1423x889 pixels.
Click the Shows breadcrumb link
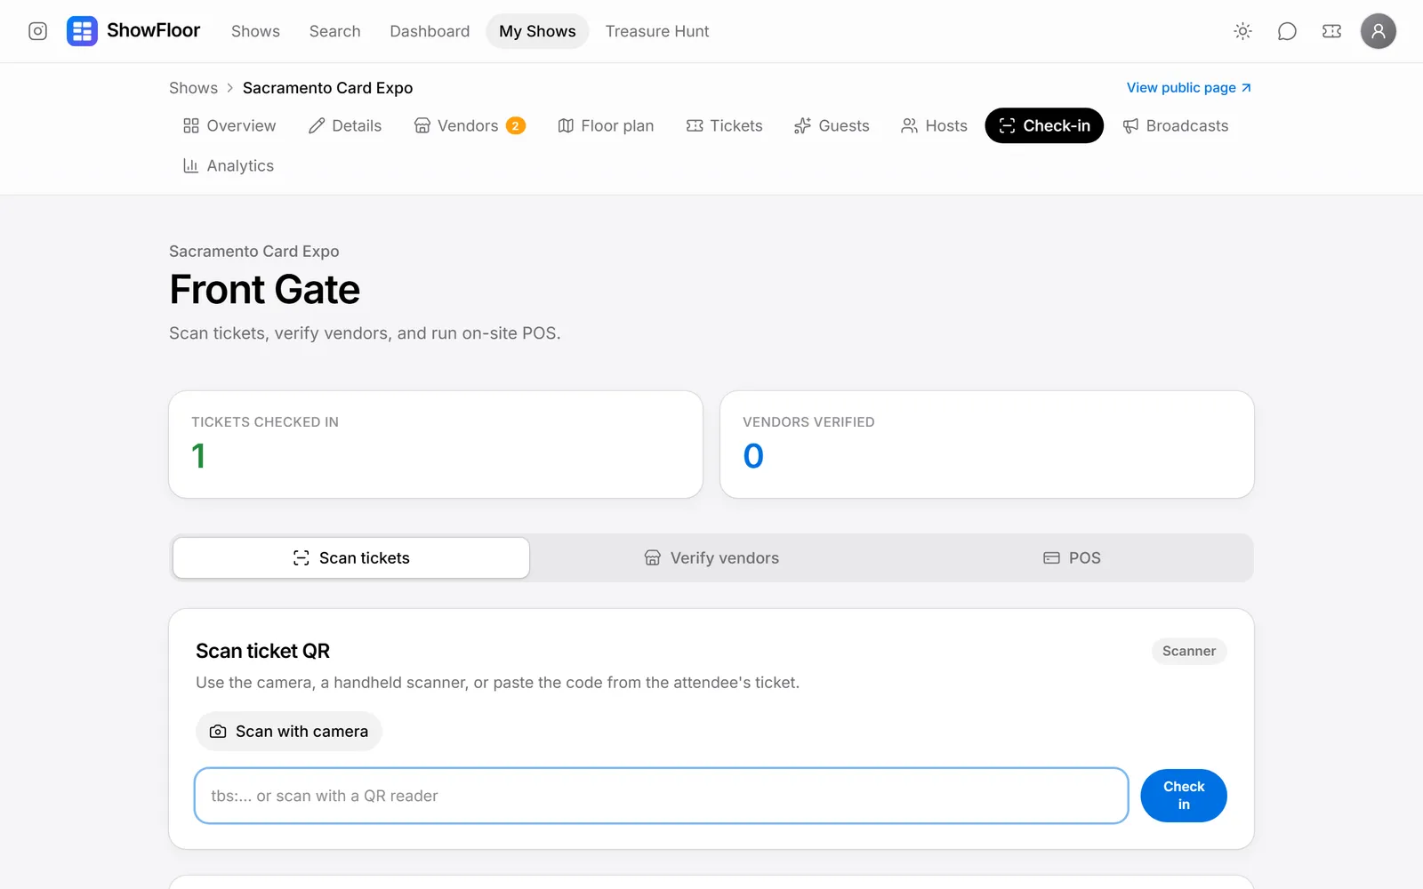pyautogui.click(x=193, y=88)
